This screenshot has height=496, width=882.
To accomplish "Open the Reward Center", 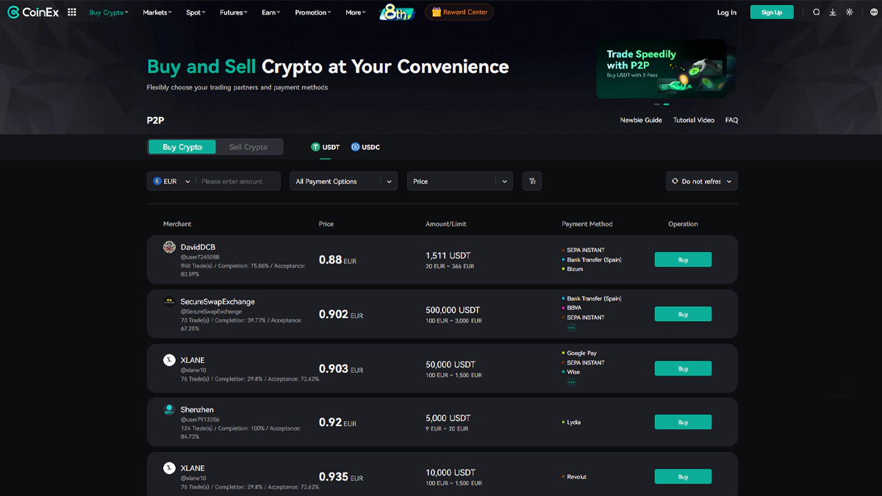I will pyautogui.click(x=459, y=12).
